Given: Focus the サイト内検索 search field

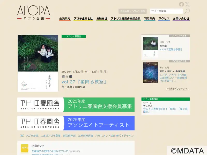Looking at the screenshot, I should click(166, 11).
